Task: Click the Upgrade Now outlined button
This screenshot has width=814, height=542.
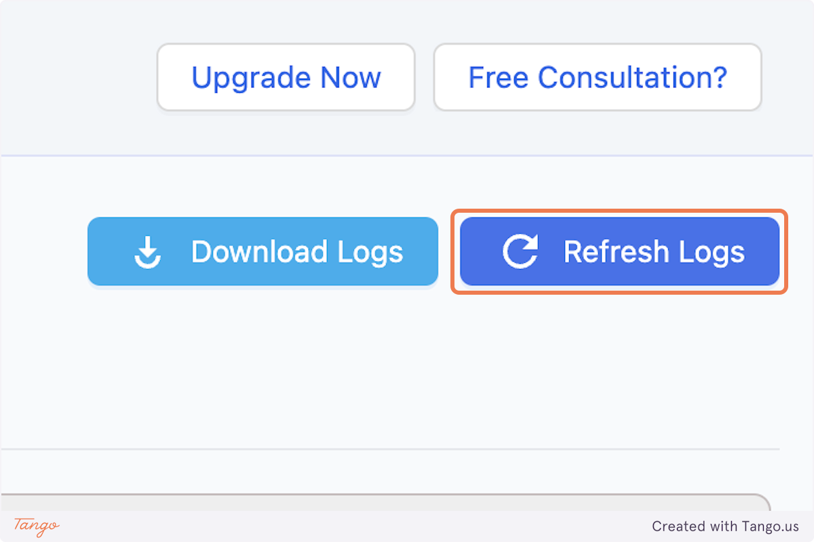Action: pos(286,77)
